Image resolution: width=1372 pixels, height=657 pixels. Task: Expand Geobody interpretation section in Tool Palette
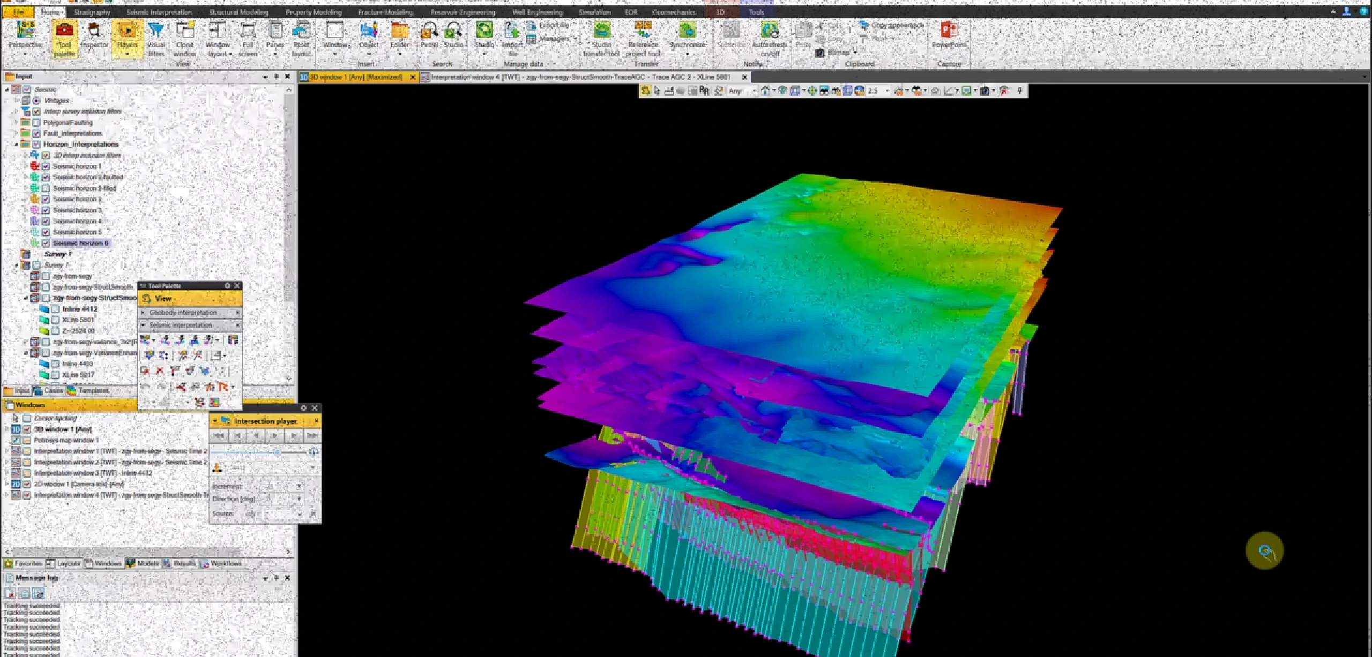(x=143, y=312)
